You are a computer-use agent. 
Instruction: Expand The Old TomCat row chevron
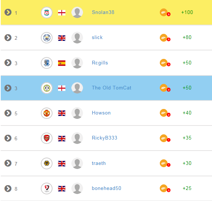8,88
